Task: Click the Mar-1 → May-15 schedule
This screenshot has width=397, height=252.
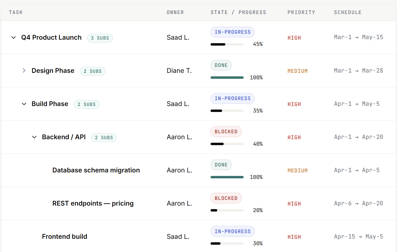Action: click(x=358, y=37)
